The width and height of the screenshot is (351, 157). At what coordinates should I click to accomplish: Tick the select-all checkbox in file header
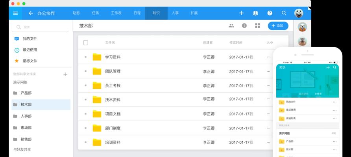(85, 43)
